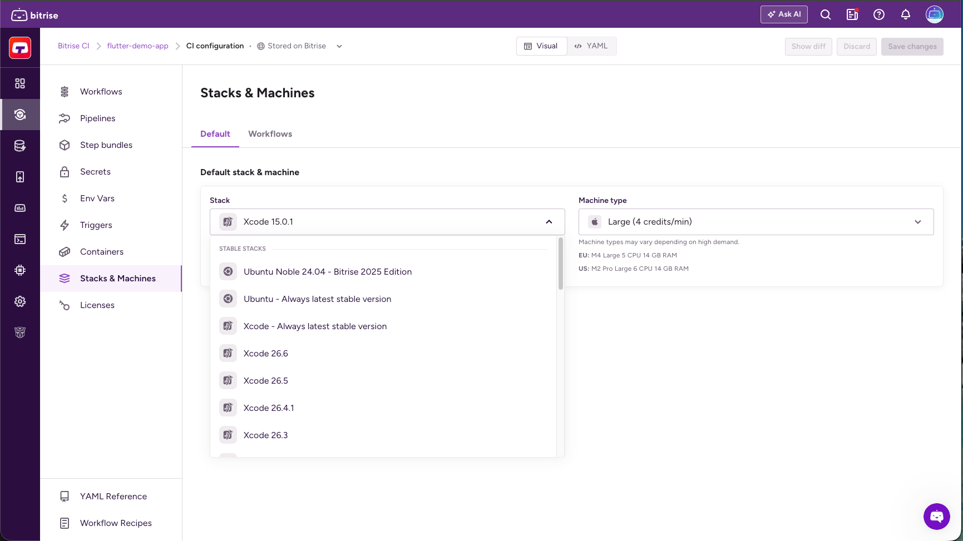Open Containers in the sidebar
Screen dimensions: 963x541
point(111,252)
